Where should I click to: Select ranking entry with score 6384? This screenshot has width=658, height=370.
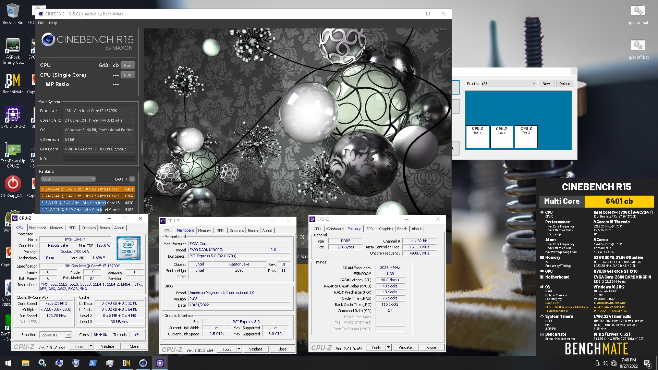coord(87,196)
